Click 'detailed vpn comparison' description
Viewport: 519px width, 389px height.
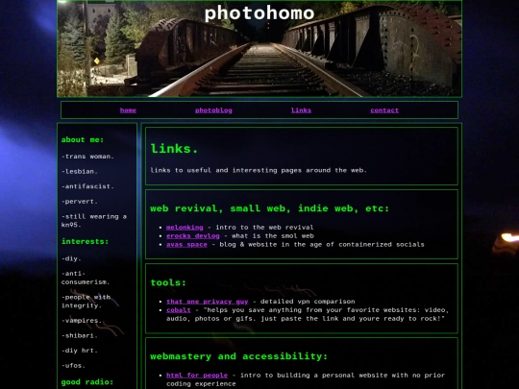tap(308, 302)
